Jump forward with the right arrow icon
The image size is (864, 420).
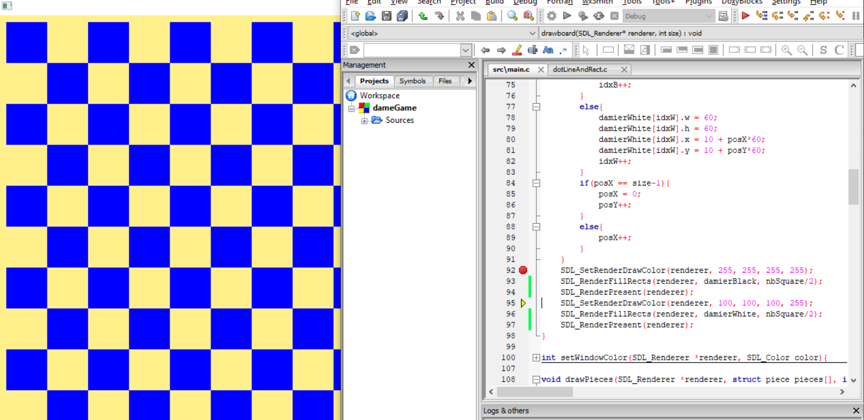coord(501,50)
